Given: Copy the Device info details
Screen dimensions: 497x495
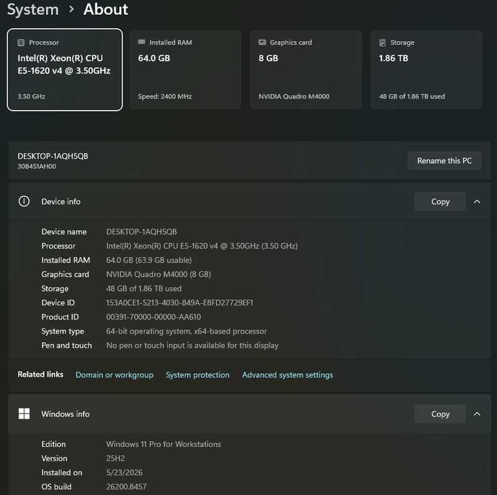Looking at the screenshot, I should click(440, 202).
